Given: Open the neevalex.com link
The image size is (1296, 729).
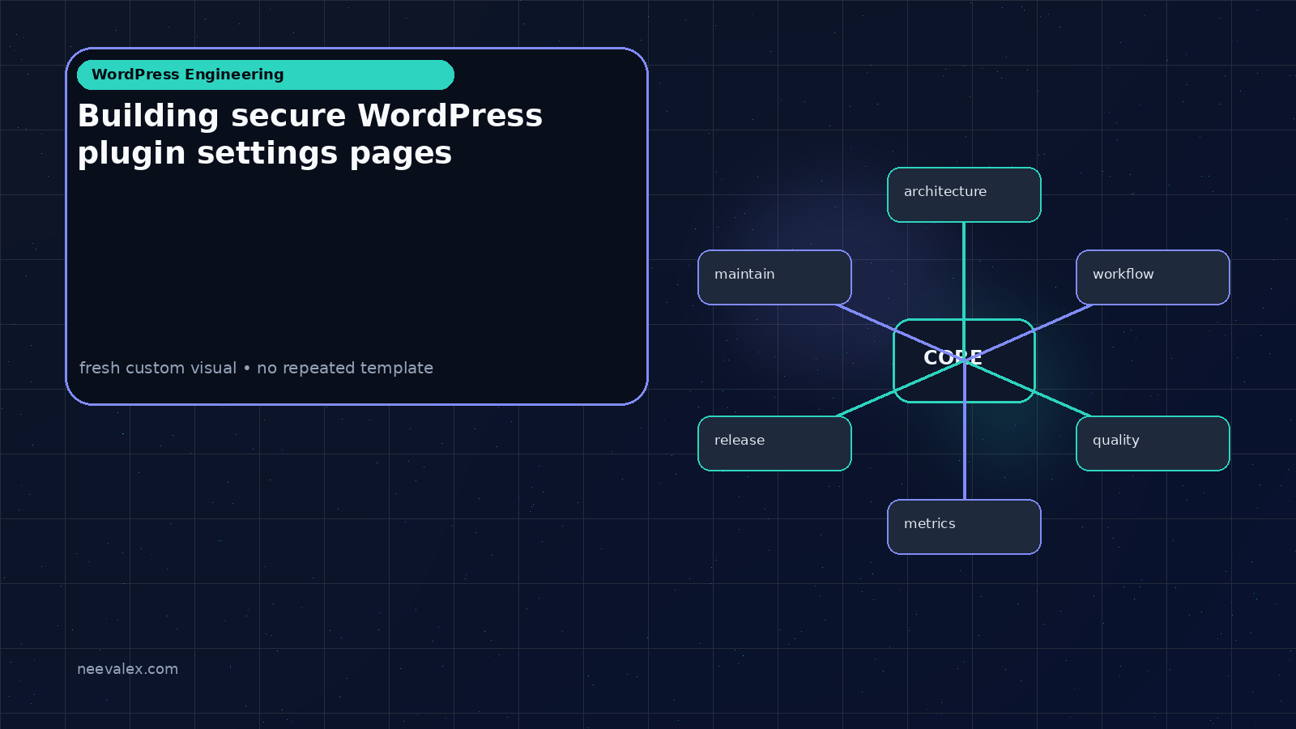Looking at the screenshot, I should click(127, 669).
